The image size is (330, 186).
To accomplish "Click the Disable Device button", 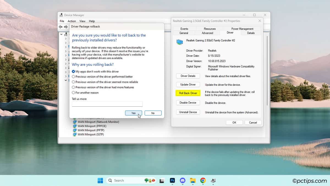I will click(188, 103).
